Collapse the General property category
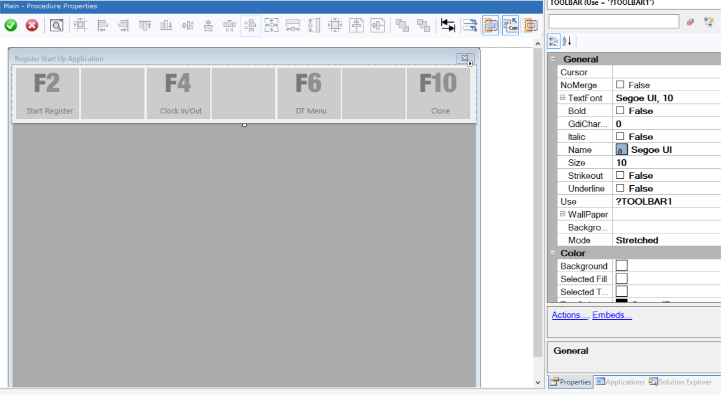The image size is (721, 395). 553,59
